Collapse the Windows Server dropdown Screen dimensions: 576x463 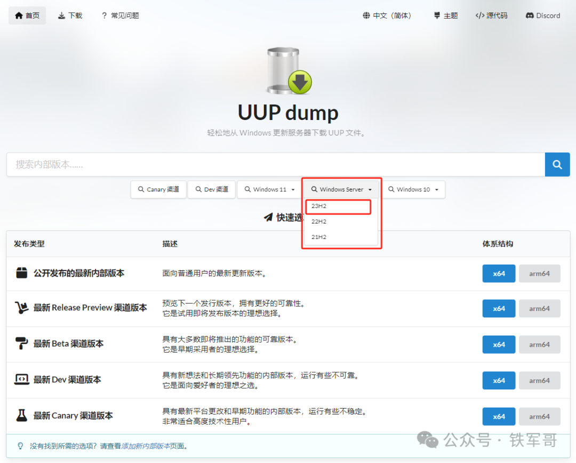click(x=341, y=189)
